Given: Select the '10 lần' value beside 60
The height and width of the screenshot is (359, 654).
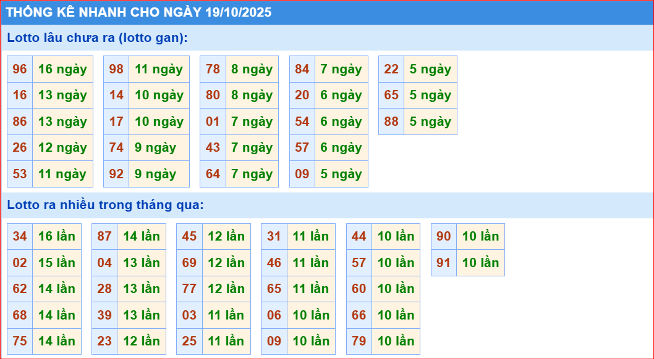Looking at the screenshot, I should 396,289.
